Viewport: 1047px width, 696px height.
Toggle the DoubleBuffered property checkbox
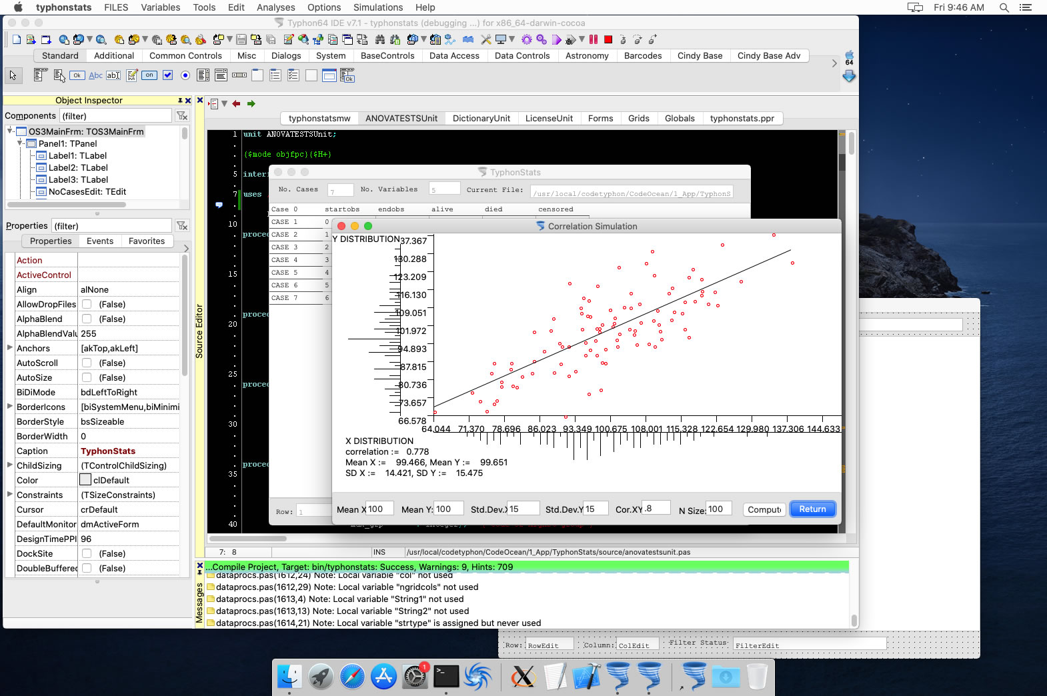pos(87,568)
